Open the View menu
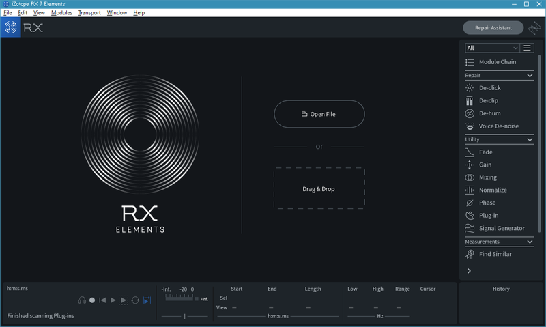The image size is (546, 327). [x=39, y=12]
